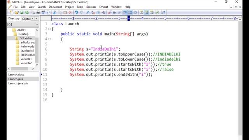
Task: Click the Find magnifier icon
Action: [88, 12]
